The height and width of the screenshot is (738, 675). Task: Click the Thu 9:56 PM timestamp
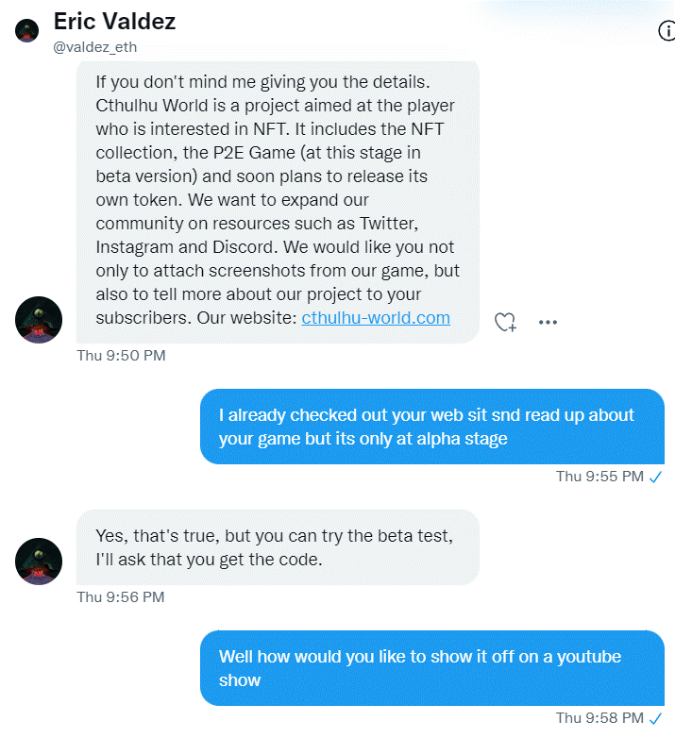coord(121,596)
